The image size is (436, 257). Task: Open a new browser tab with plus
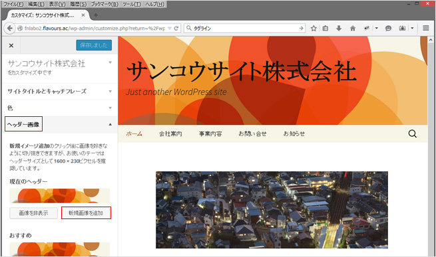pos(96,15)
